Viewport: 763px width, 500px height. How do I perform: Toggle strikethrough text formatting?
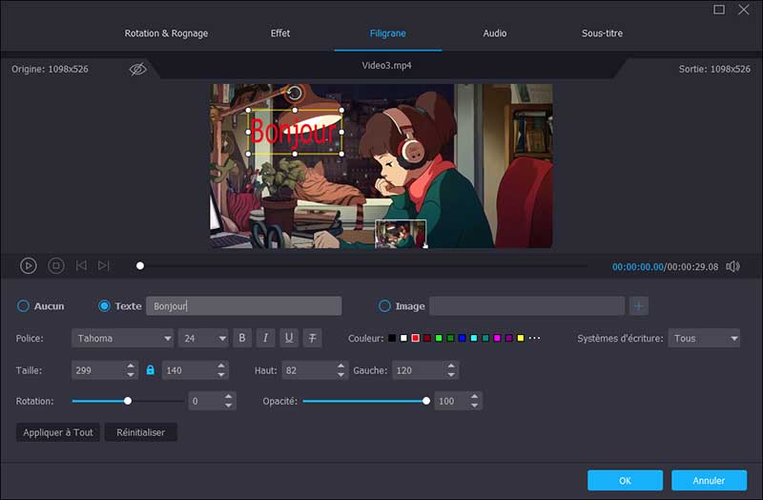click(313, 338)
